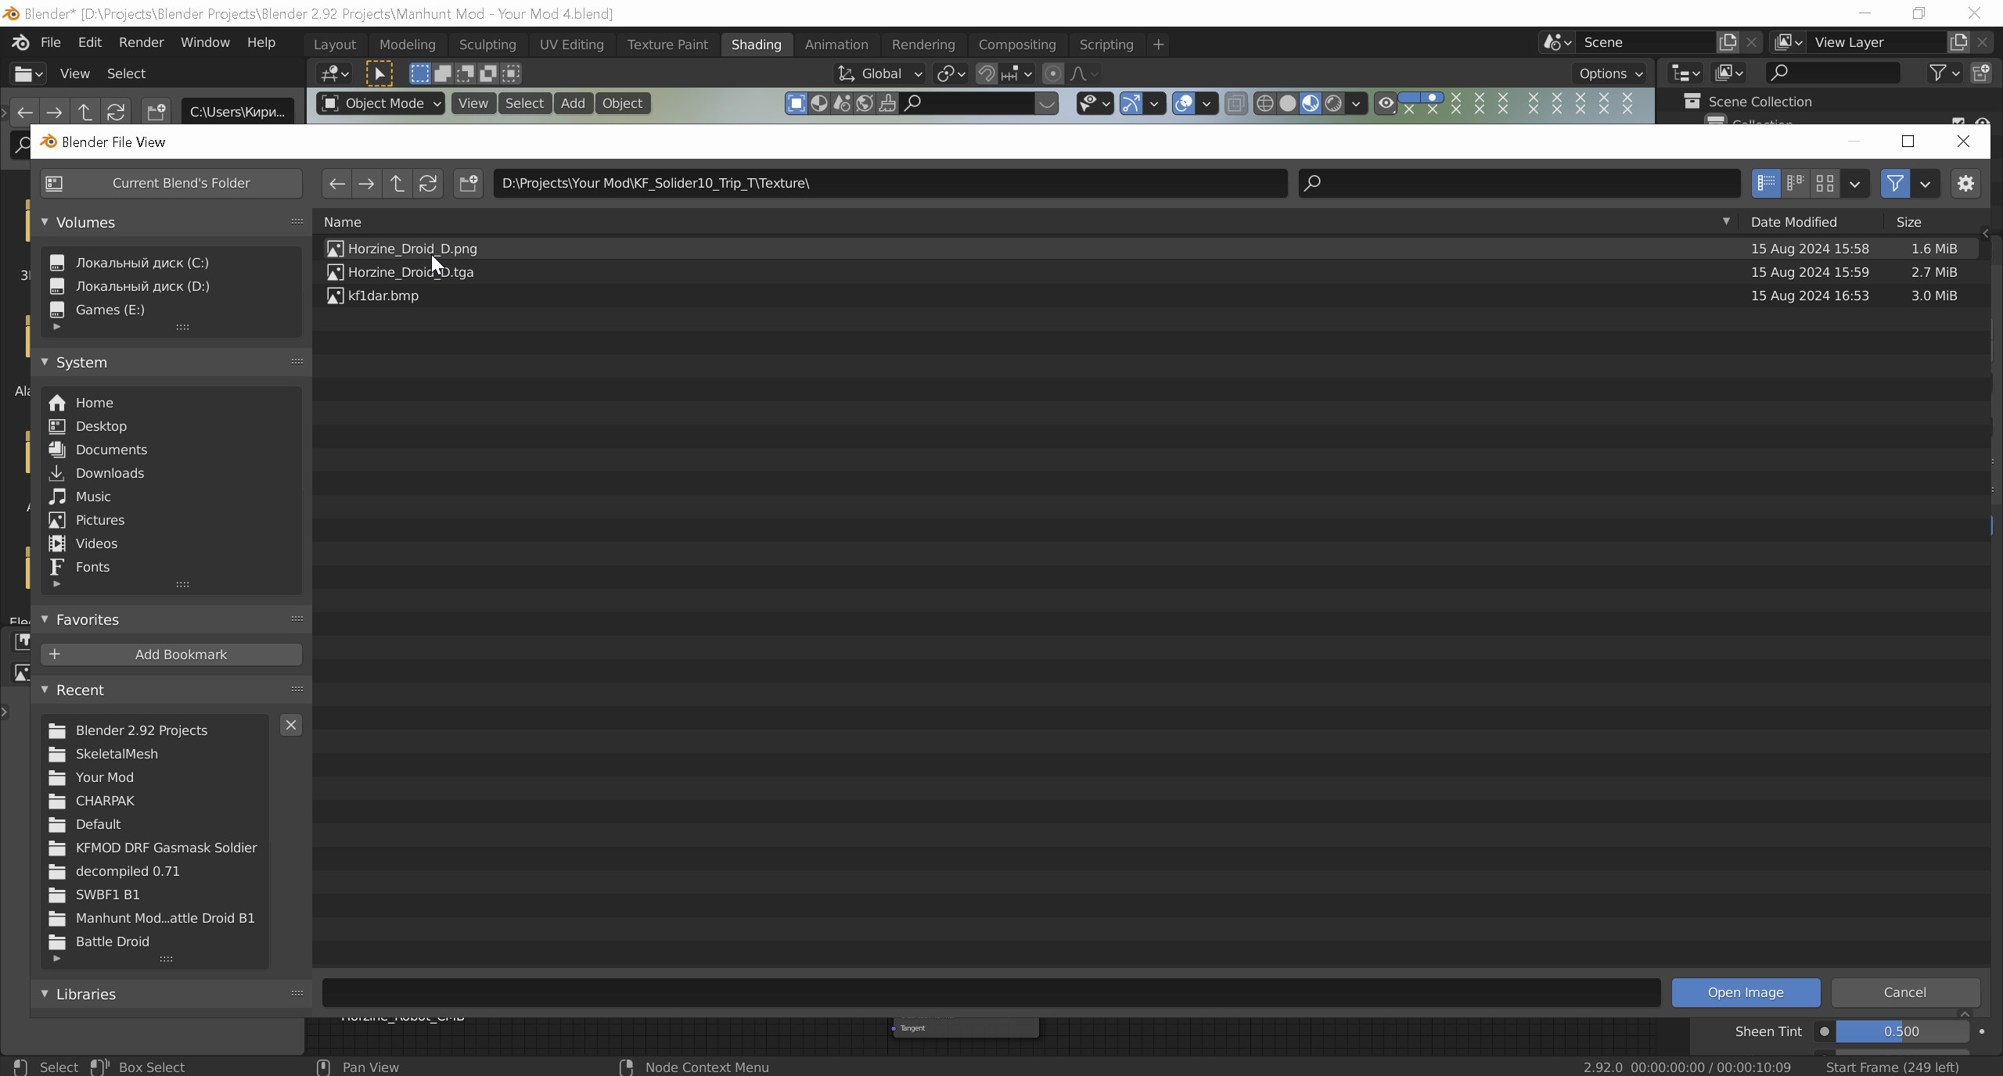Switch to the UV Editing workspace tab
This screenshot has height=1076, width=2003.
coord(571,45)
